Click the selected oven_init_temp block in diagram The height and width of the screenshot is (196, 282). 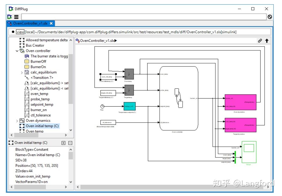coord(108,77)
